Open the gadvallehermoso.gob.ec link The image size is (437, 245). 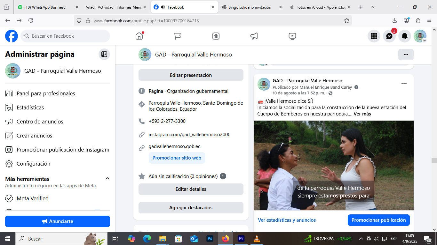[x=174, y=146]
